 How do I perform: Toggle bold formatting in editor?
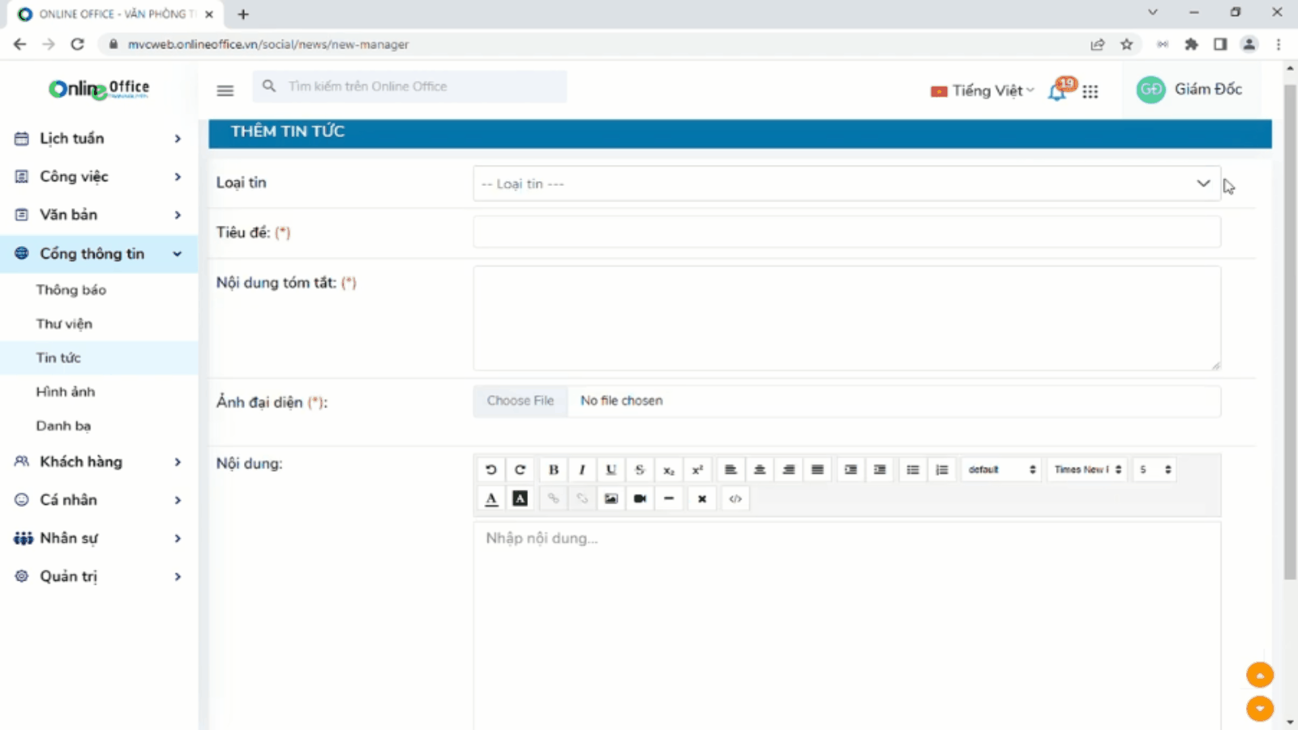553,470
